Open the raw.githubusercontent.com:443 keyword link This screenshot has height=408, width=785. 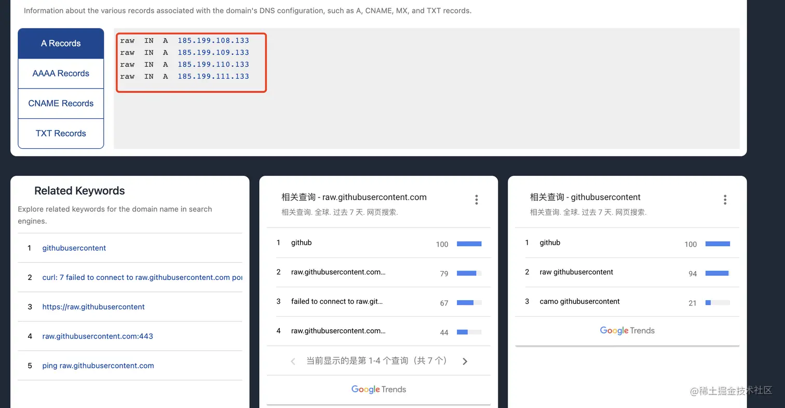[x=98, y=336]
